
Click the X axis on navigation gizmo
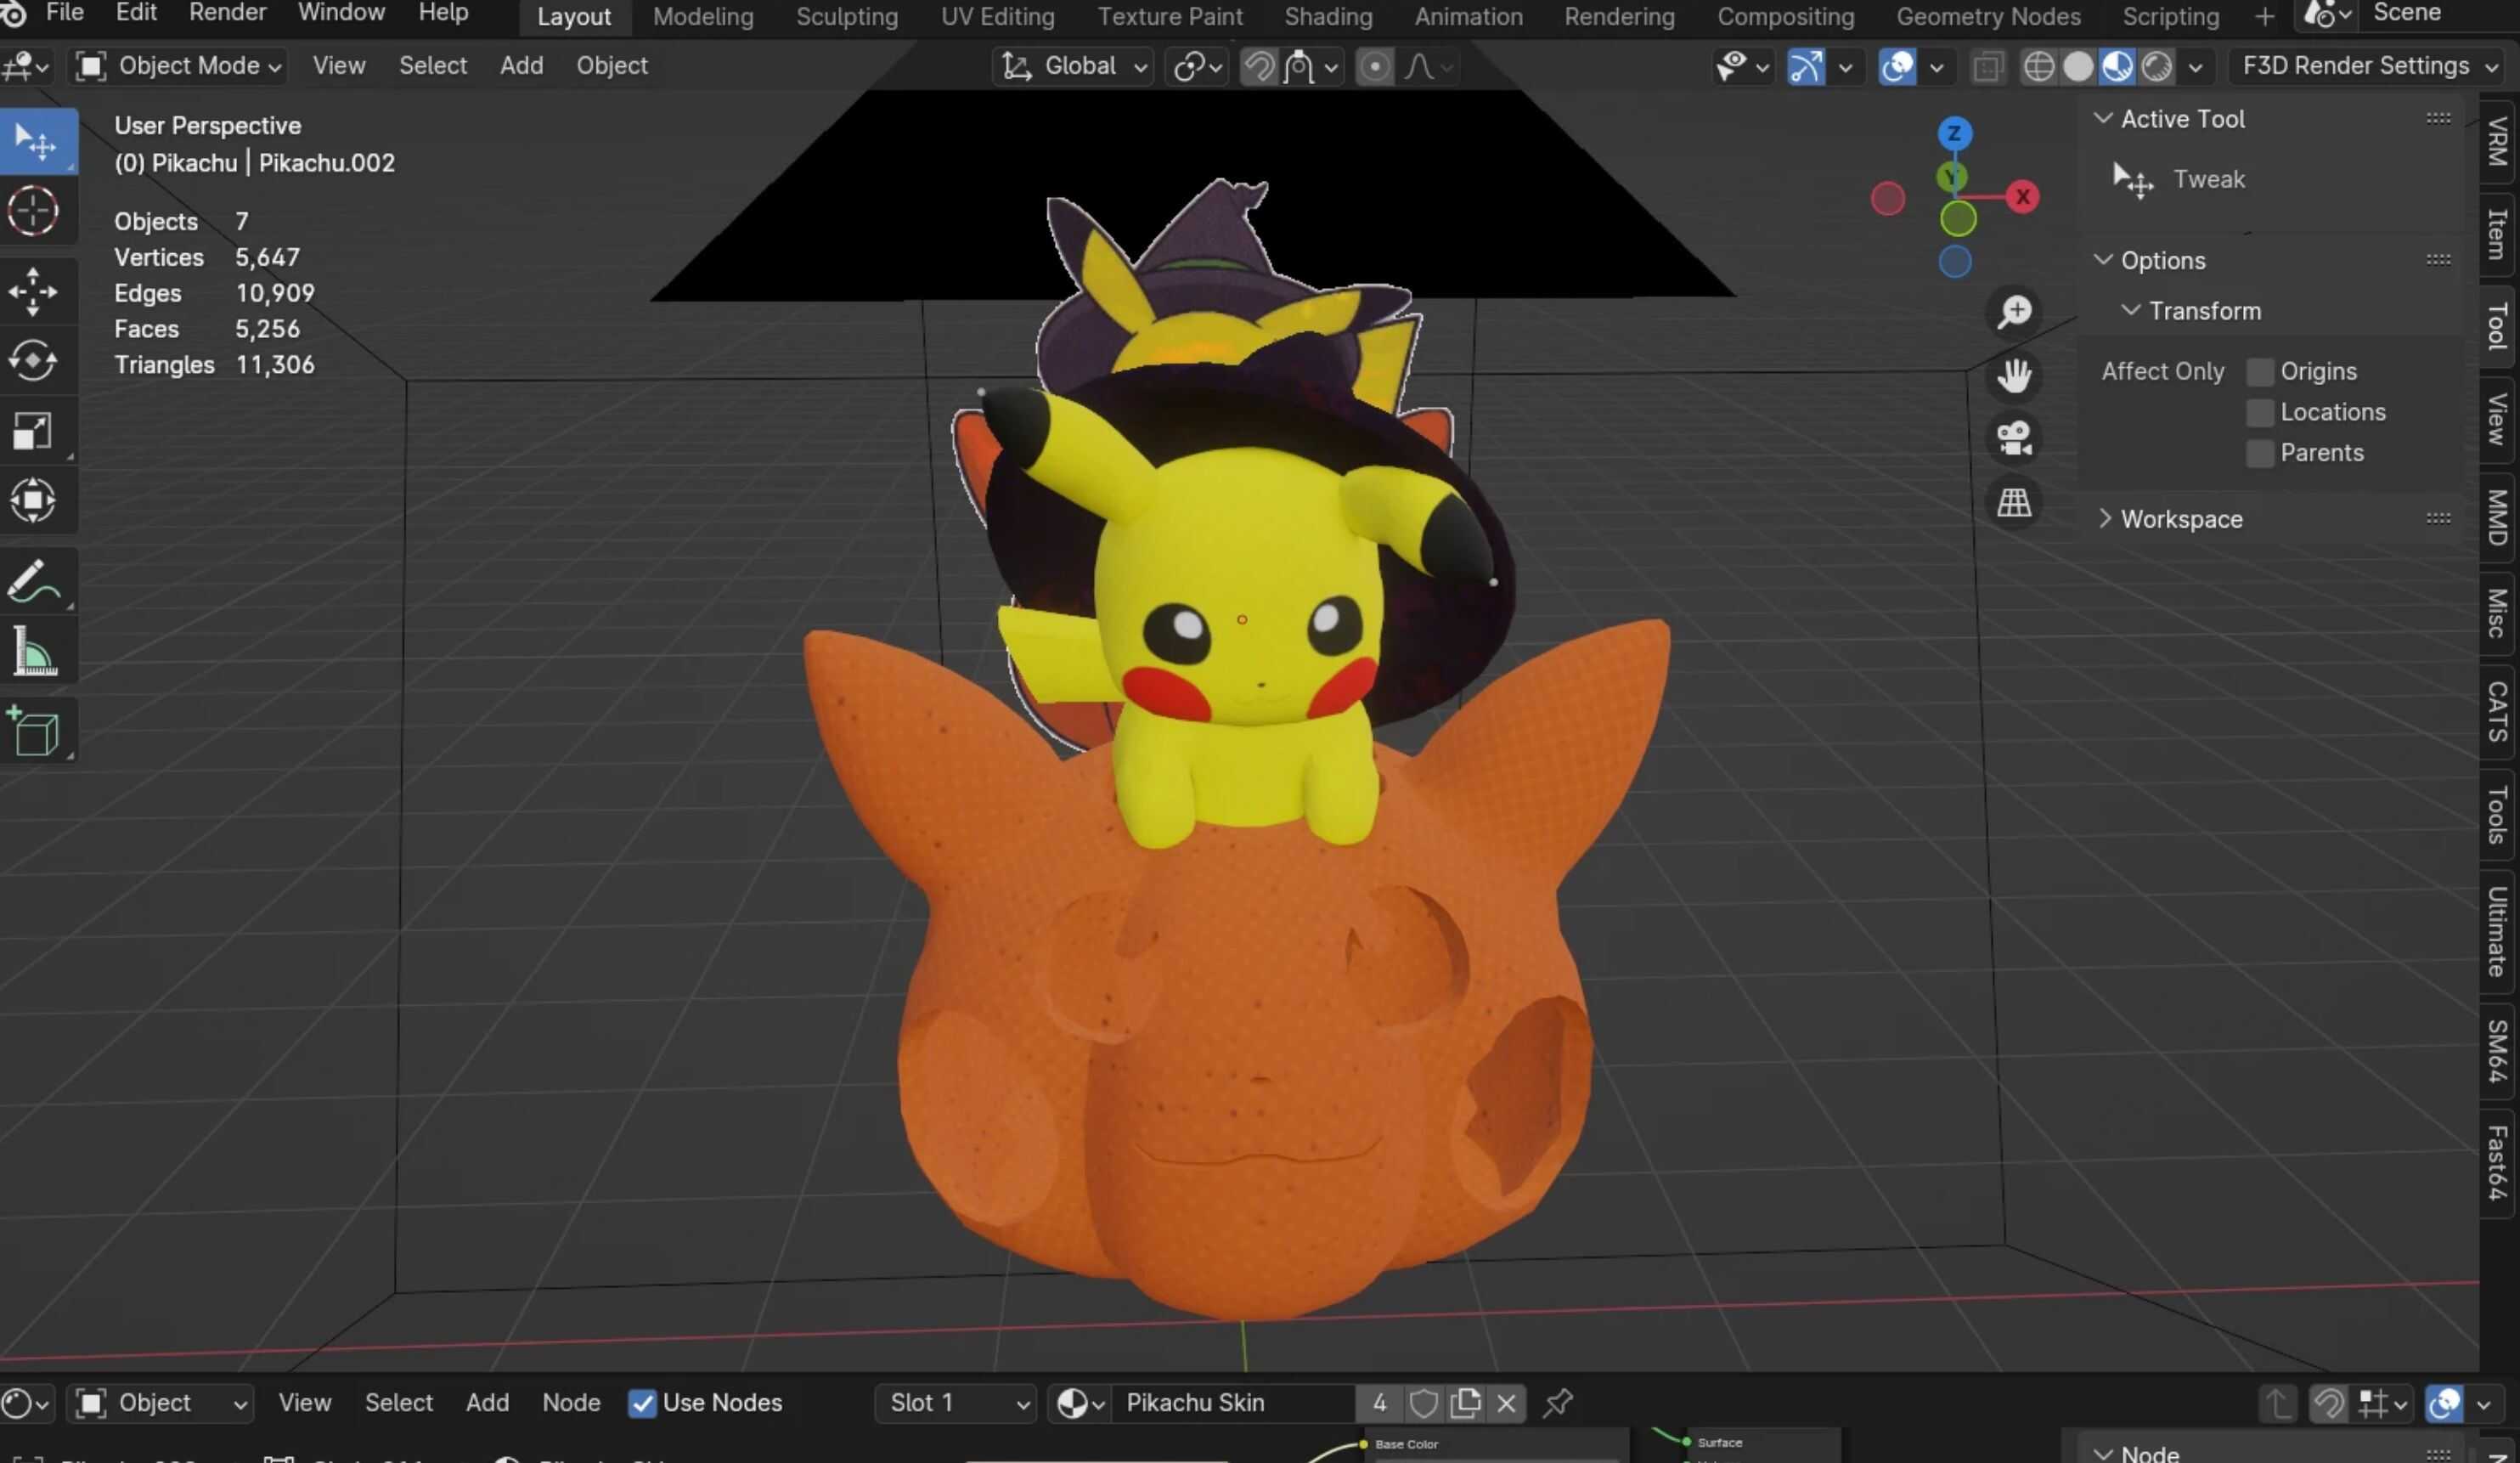pyautogui.click(x=2022, y=197)
